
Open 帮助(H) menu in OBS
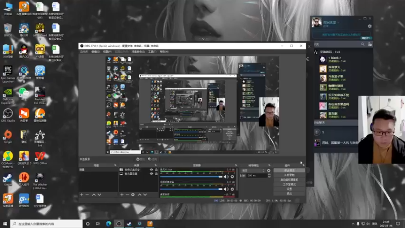[x=164, y=52]
